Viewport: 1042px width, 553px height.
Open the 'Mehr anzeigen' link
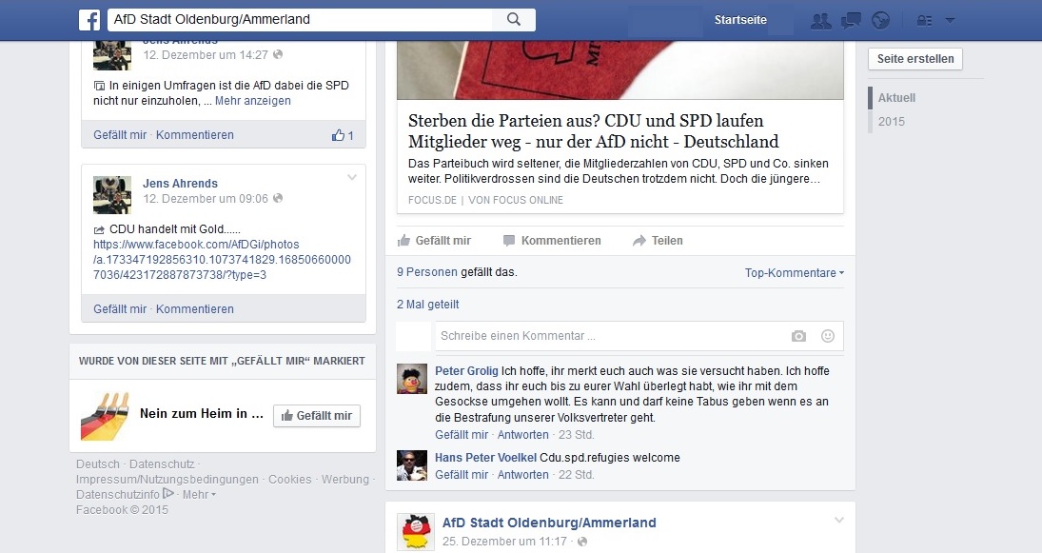[x=252, y=101]
